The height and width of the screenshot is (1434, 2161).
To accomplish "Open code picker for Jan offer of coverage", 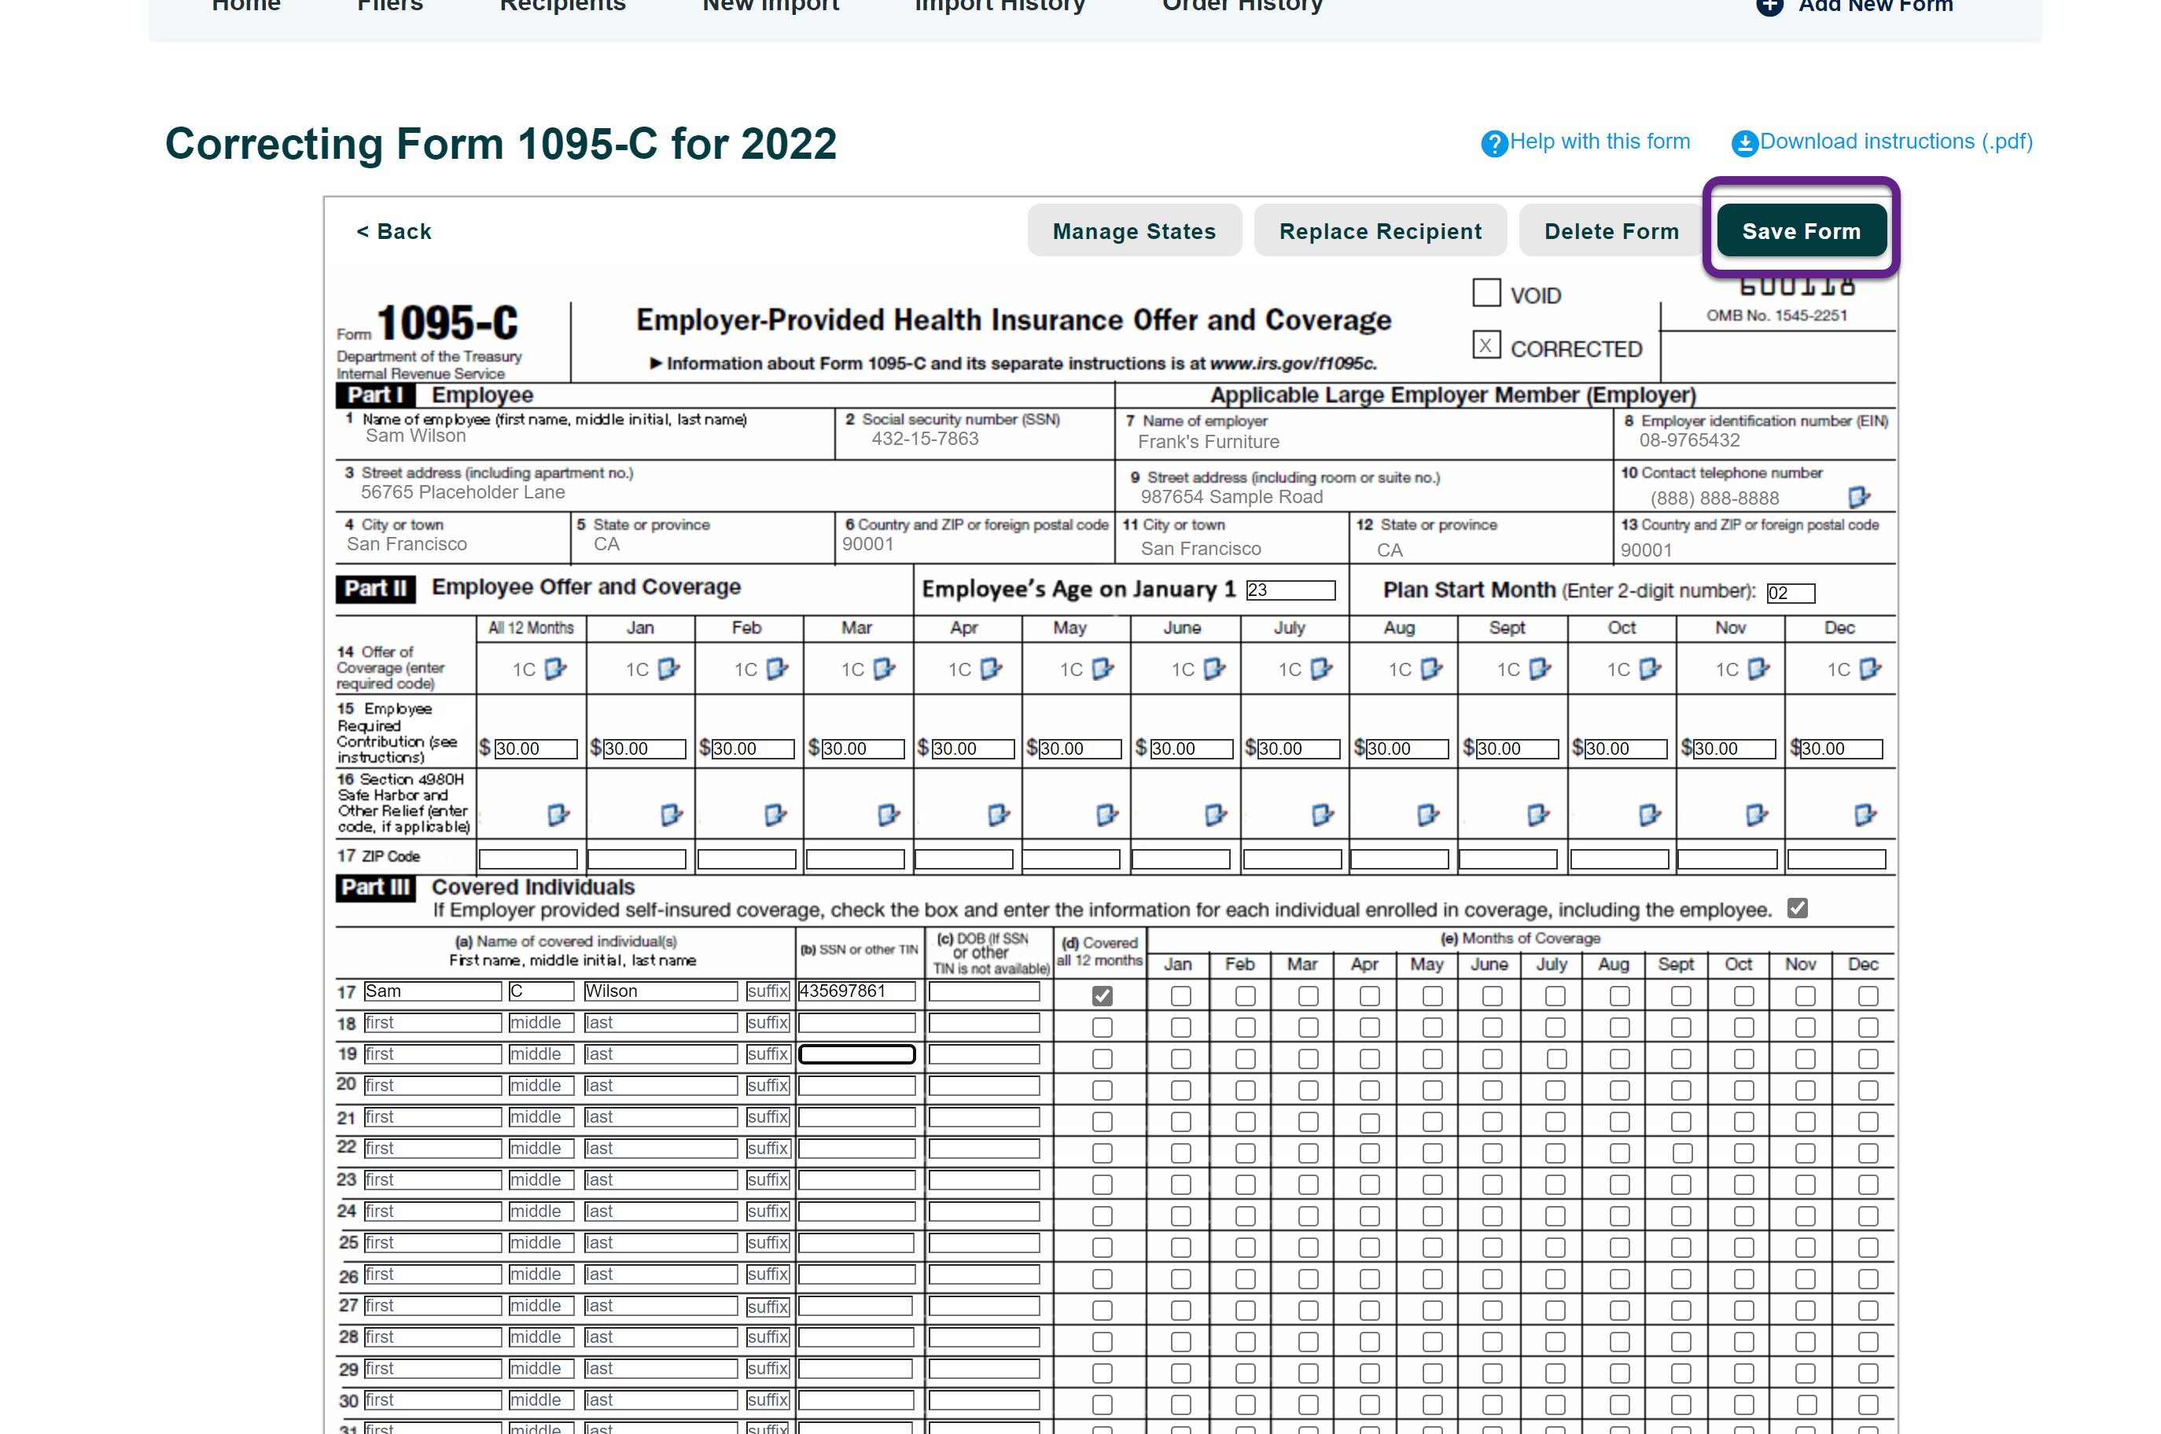I will tap(668, 668).
